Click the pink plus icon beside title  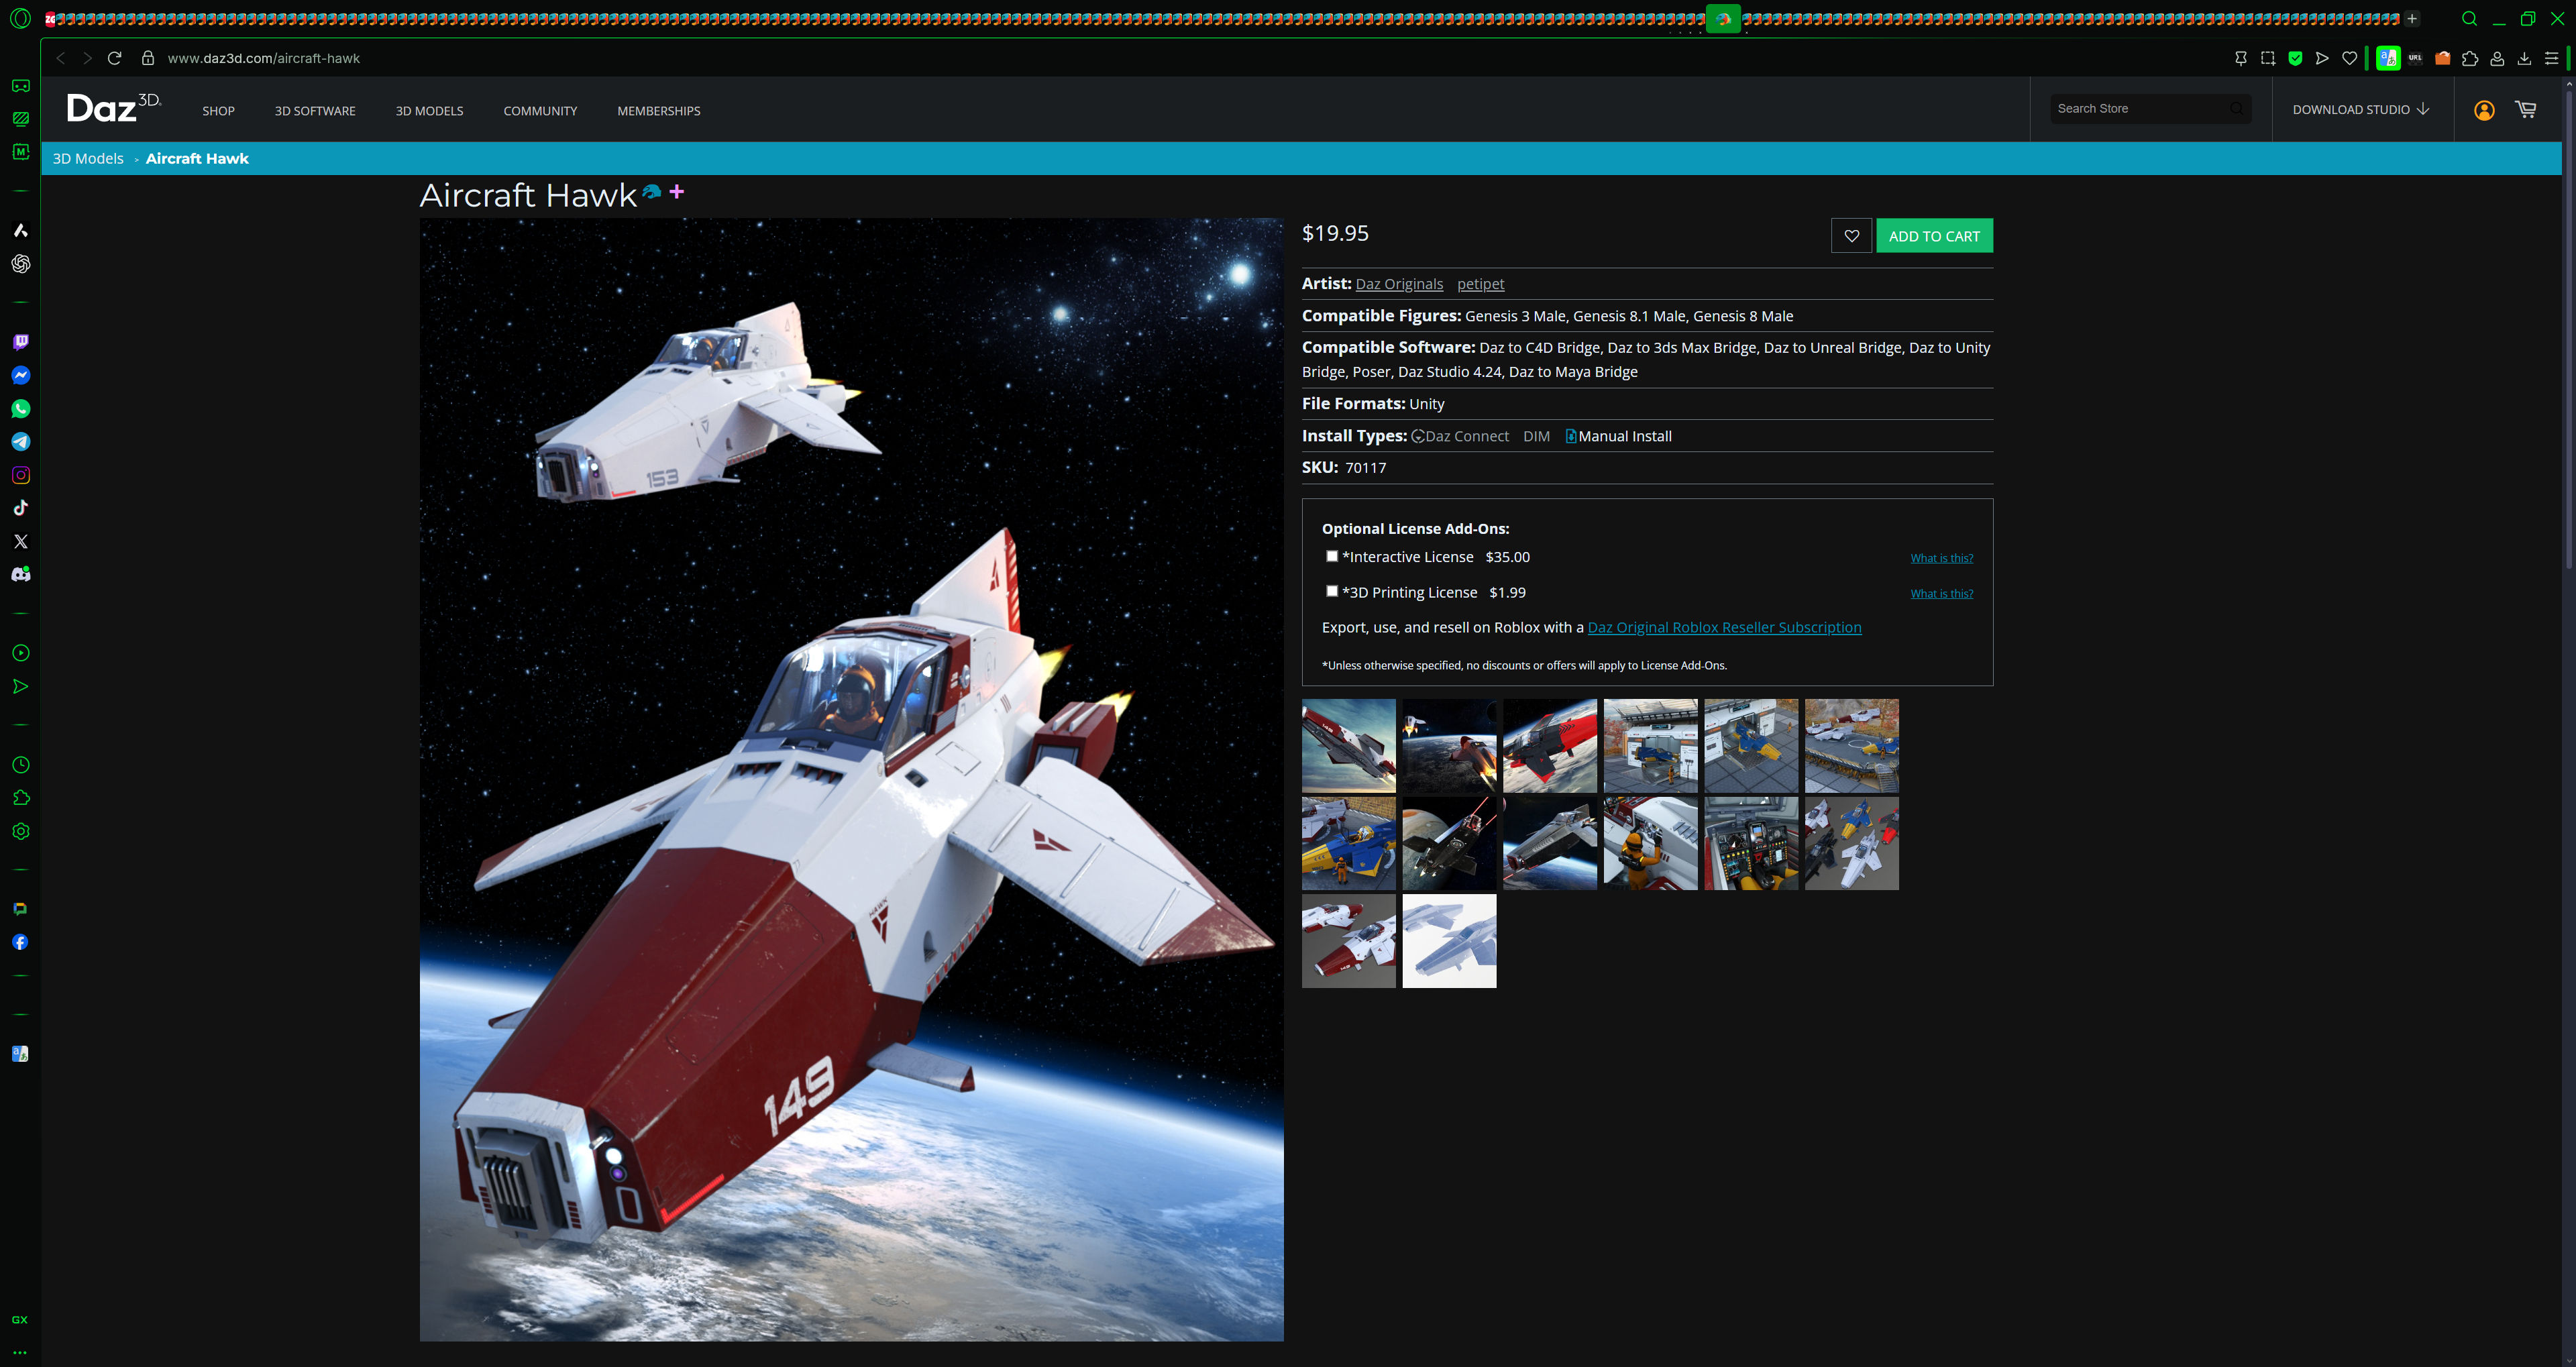pos(677,191)
